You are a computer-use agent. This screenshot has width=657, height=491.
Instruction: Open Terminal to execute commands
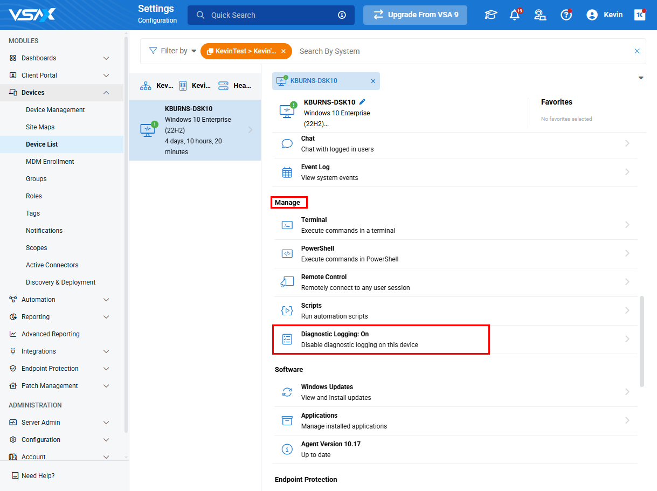click(x=455, y=225)
